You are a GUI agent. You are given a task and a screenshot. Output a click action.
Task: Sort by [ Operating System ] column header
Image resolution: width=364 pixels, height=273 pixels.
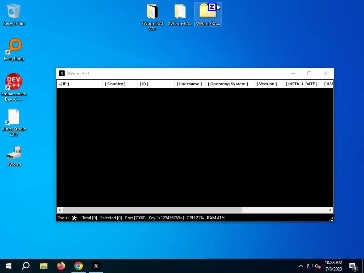point(230,84)
